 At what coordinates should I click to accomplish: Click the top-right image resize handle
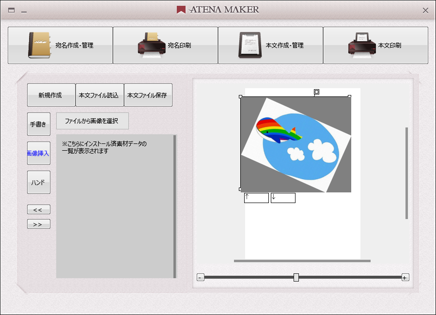(349, 96)
